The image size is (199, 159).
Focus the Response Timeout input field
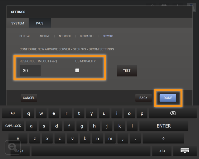point(30,71)
